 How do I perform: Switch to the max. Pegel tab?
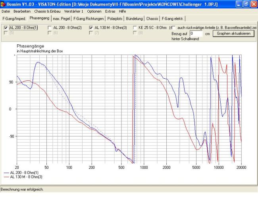pos(62,19)
